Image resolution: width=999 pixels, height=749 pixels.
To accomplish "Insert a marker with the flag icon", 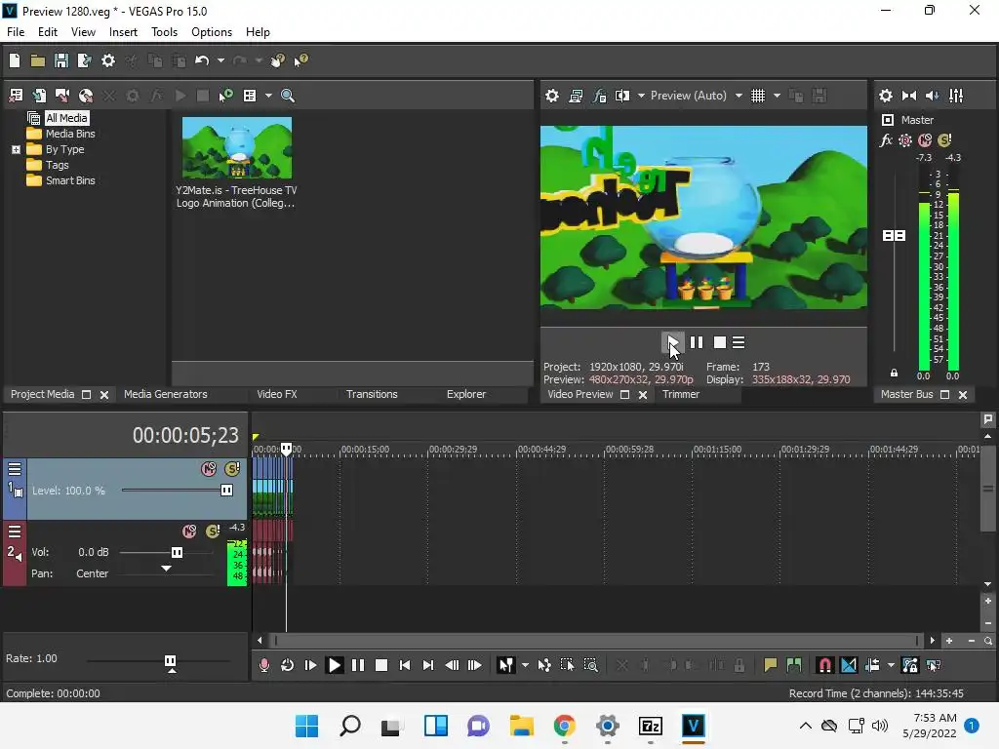I will click(x=771, y=665).
